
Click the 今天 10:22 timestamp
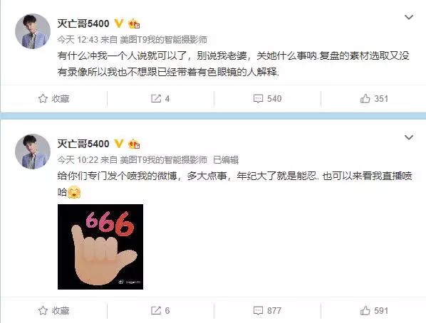tap(78, 159)
